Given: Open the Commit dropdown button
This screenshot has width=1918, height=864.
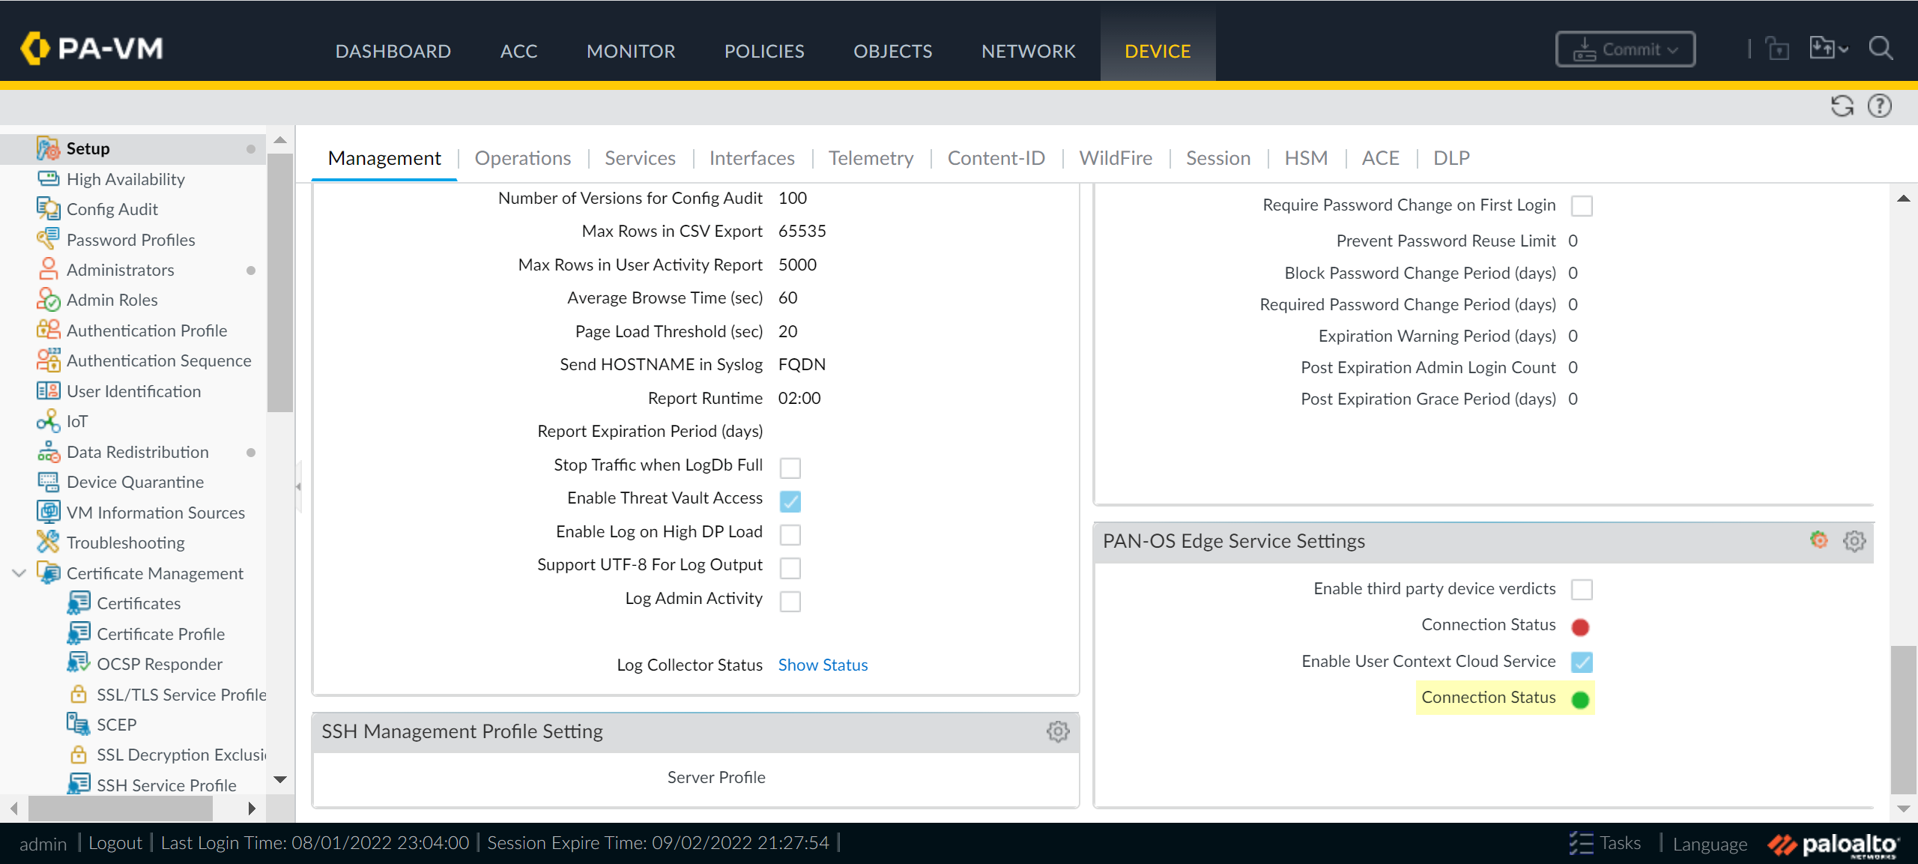Looking at the screenshot, I should [x=1625, y=49].
